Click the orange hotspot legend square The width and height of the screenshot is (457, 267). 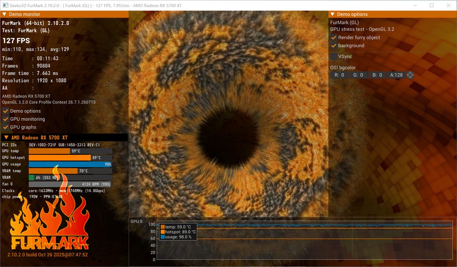163,232
